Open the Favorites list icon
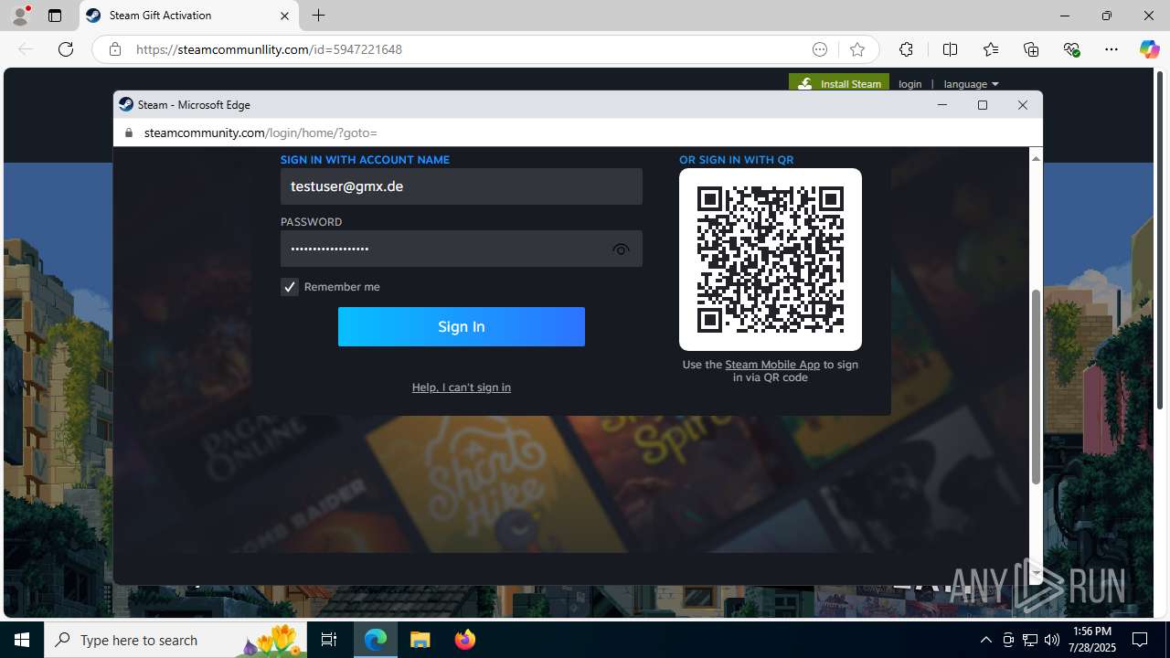Image resolution: width=1170 pixels, height=658 pixels. click(x=991, y=49)
